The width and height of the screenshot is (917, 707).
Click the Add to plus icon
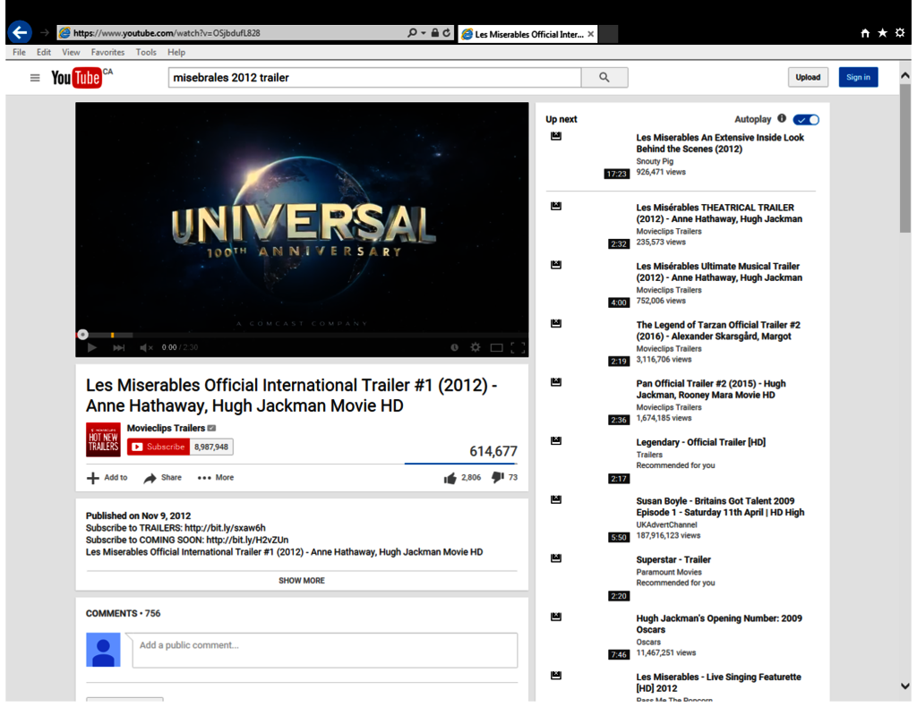point(92,478)
